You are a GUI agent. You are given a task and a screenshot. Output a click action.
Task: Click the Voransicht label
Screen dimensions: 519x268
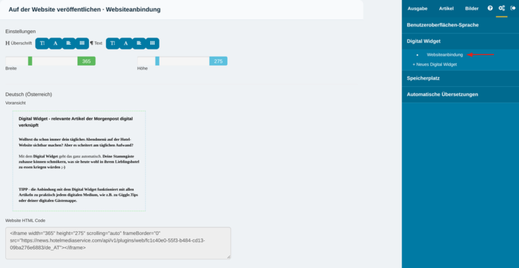pos(16,103)
